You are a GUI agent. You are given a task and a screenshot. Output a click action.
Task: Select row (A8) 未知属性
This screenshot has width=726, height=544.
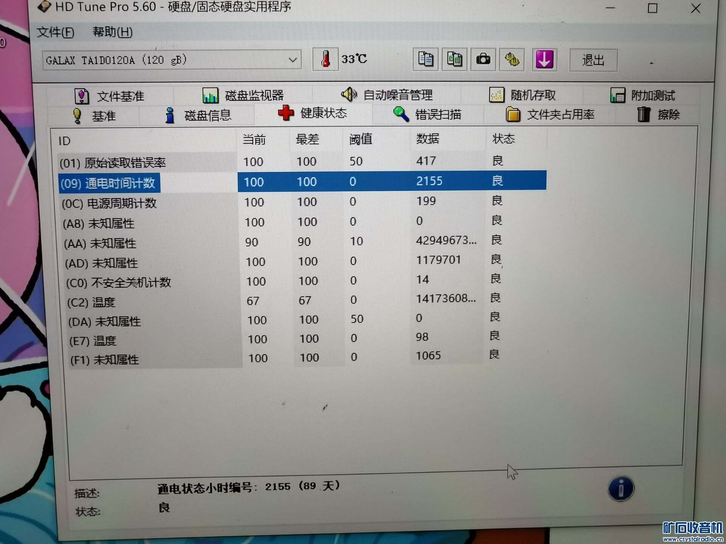302,222
